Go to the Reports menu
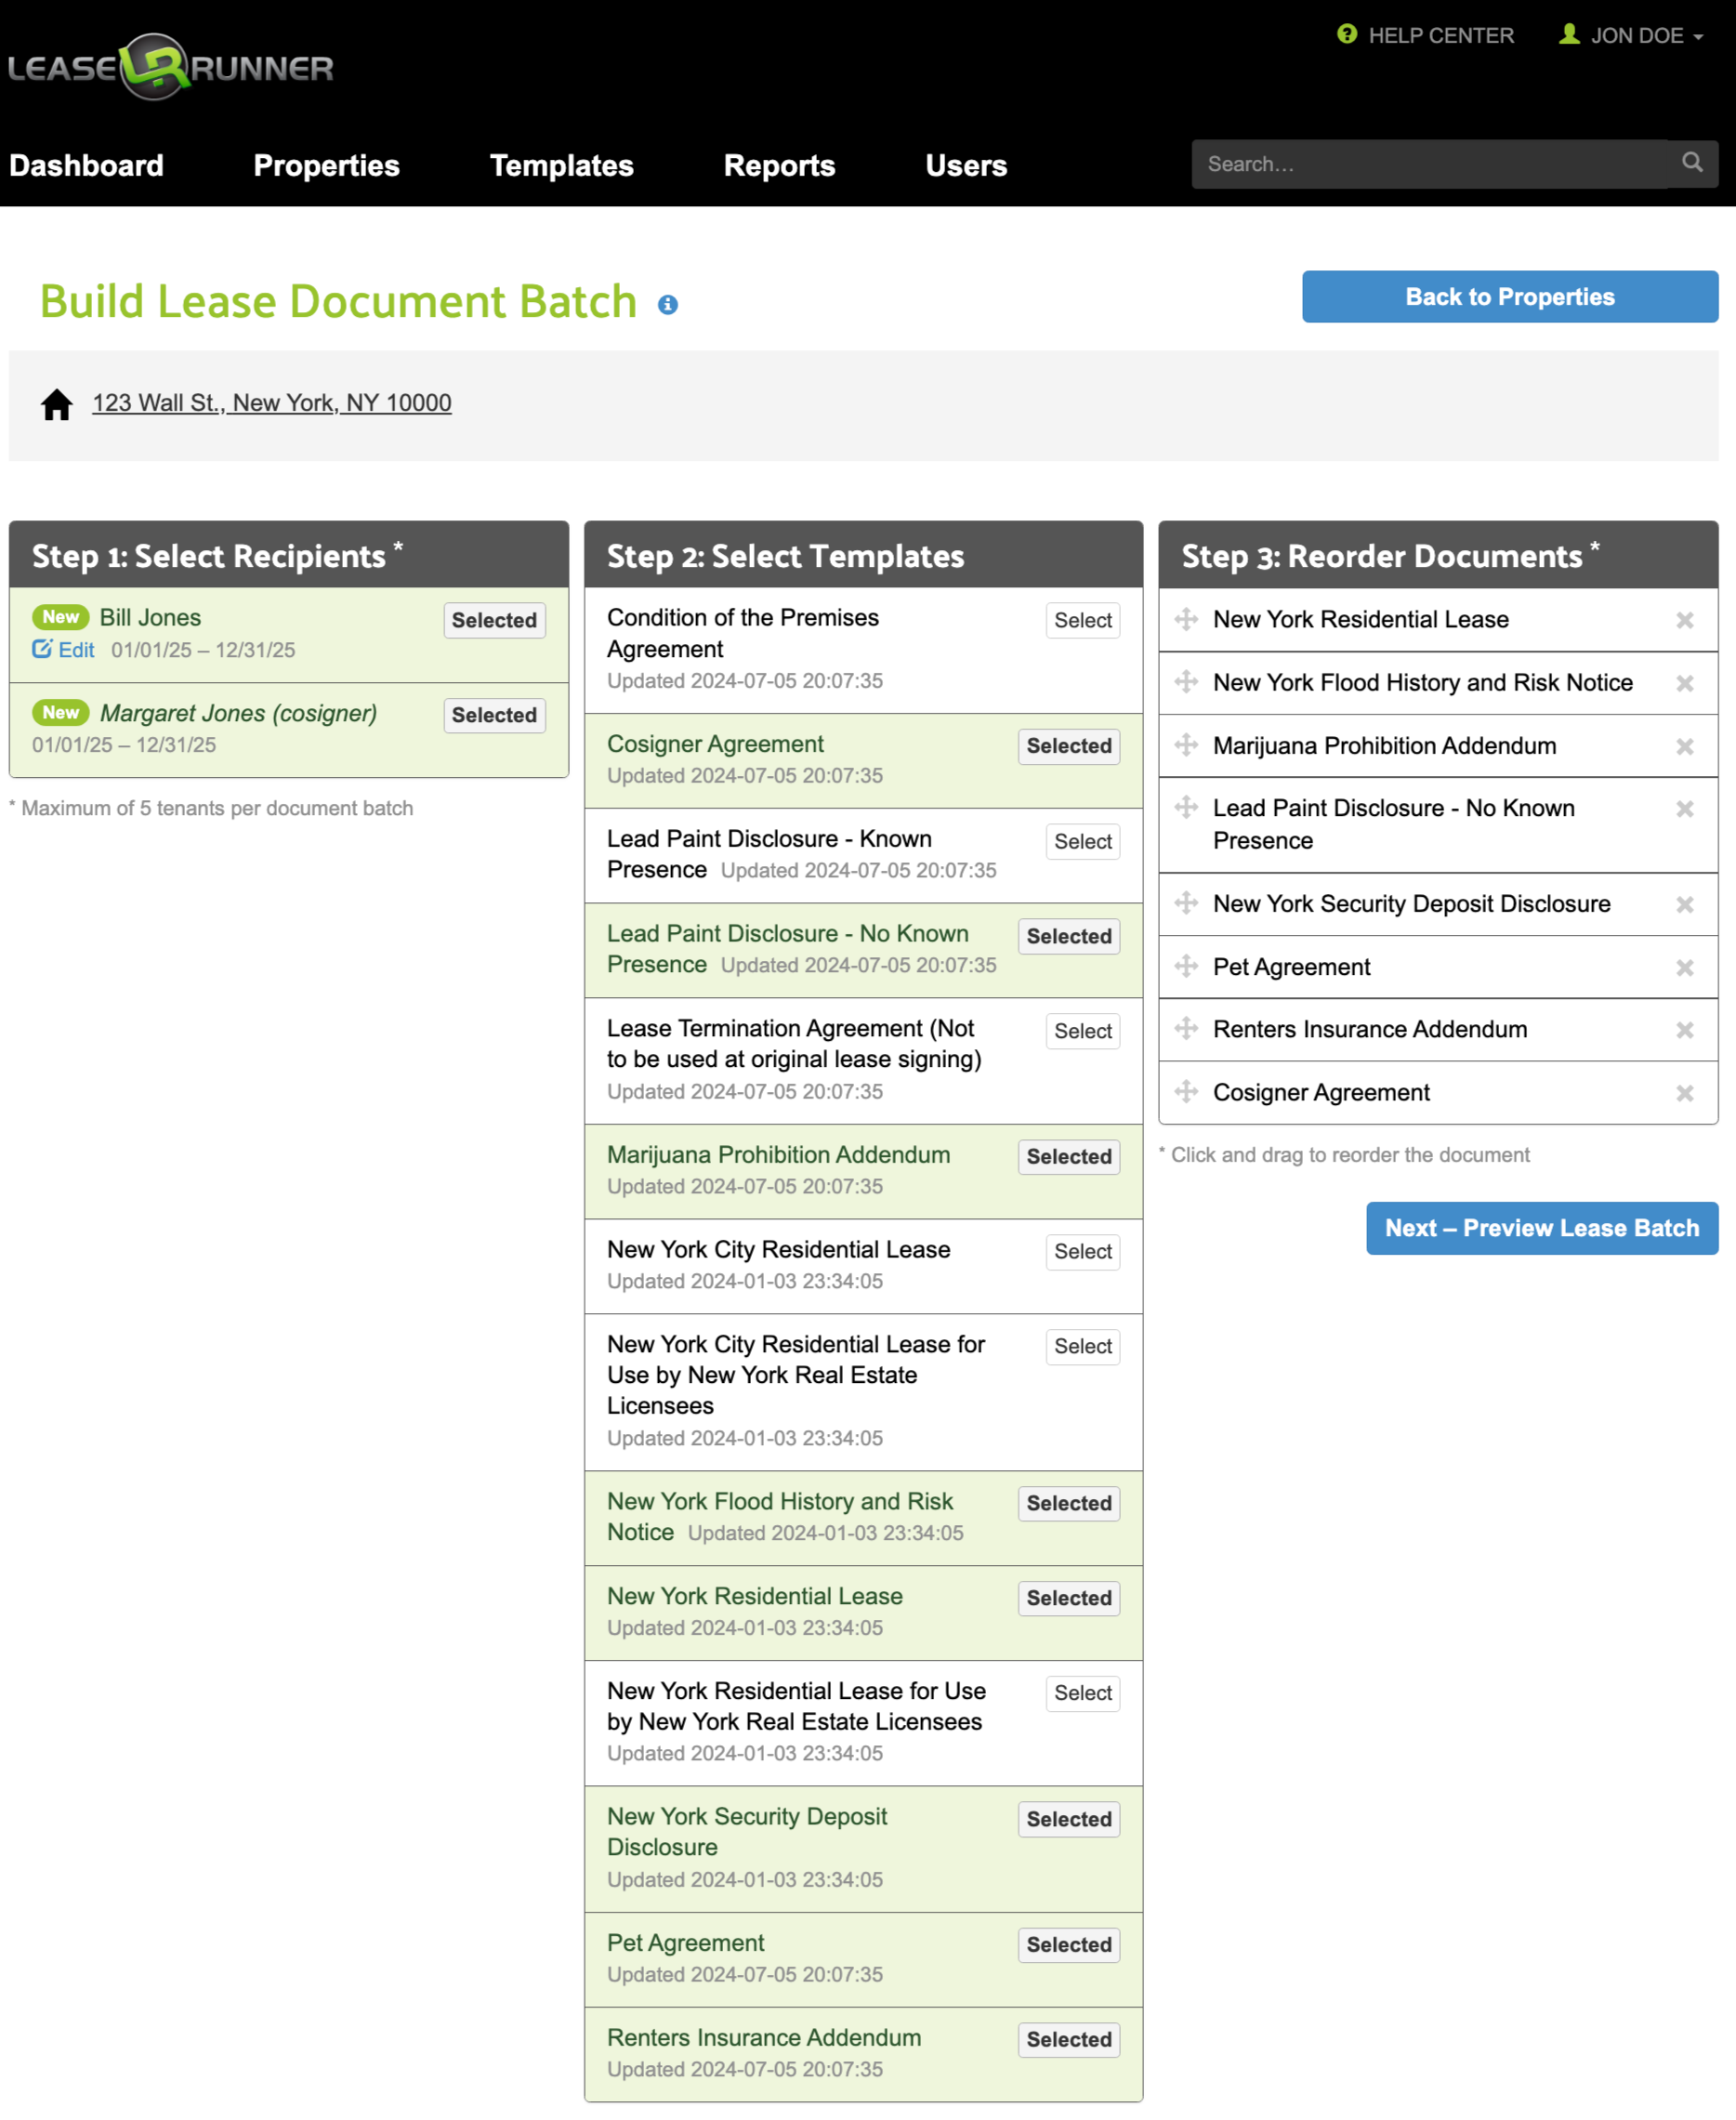Screen dimensions: 1736x2120 point(778,165)
